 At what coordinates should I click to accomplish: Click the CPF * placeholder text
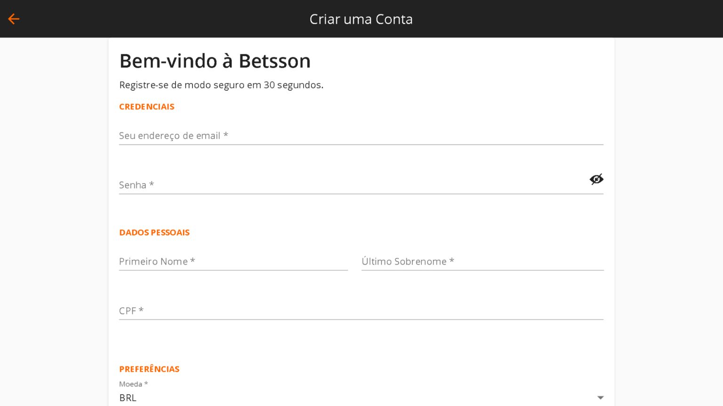point(131,311)
